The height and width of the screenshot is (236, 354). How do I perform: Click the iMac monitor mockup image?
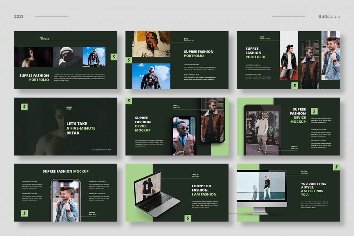tap(262, 192)
